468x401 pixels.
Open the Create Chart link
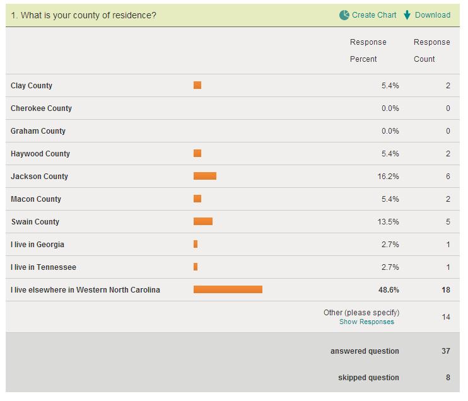point(374,15)
